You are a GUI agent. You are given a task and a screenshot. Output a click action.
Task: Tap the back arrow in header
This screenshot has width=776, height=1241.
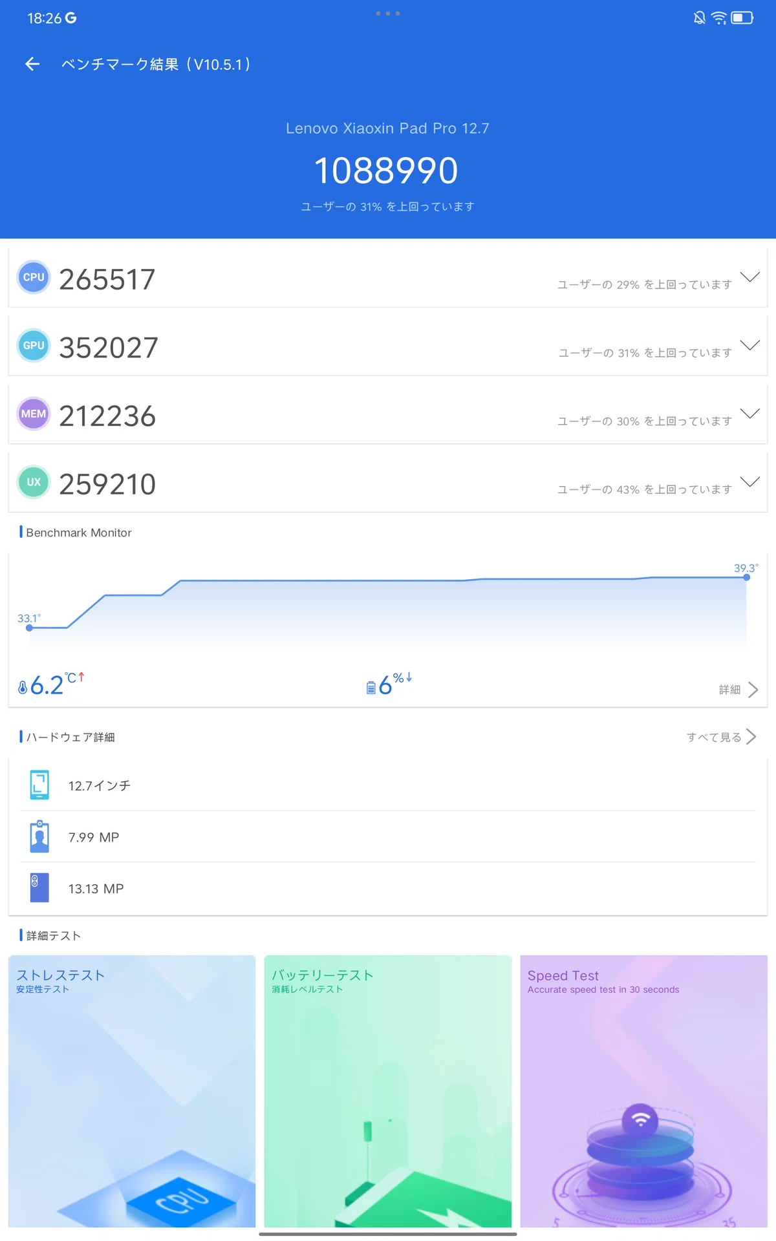32,64
